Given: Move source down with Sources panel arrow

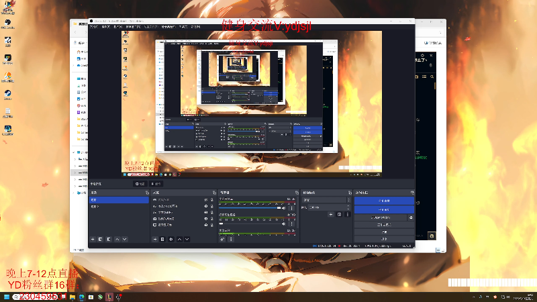Looking at the screenshot, I should coord(187,240).
